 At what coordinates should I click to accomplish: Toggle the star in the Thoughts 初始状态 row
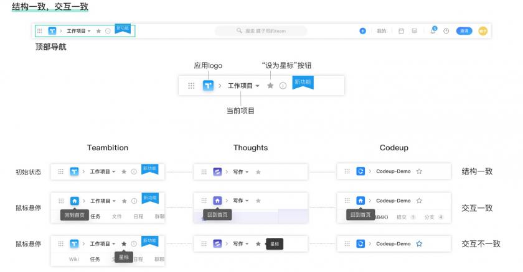pos(258,172)
